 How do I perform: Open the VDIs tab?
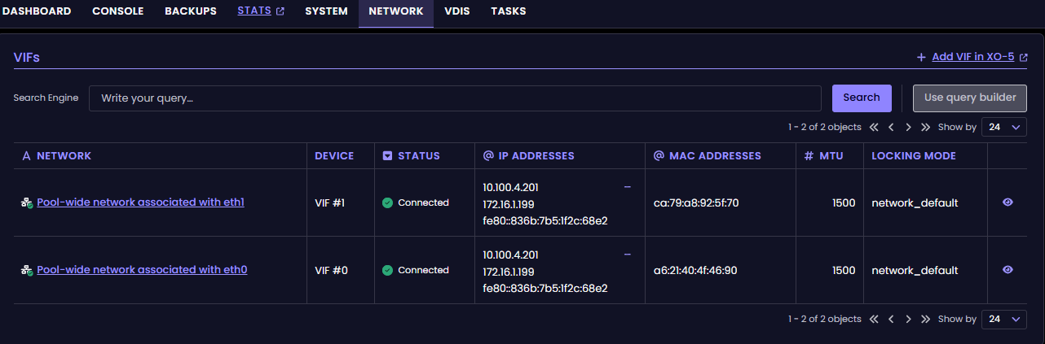coord(456,11)
